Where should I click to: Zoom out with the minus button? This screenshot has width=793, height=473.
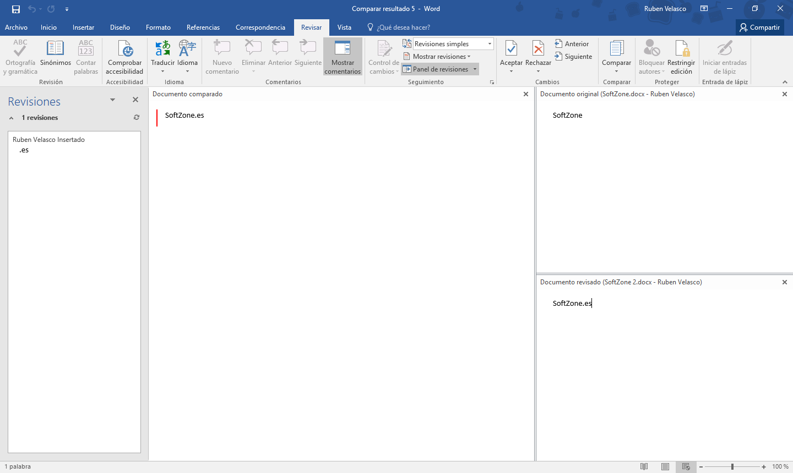coord(701,467)
